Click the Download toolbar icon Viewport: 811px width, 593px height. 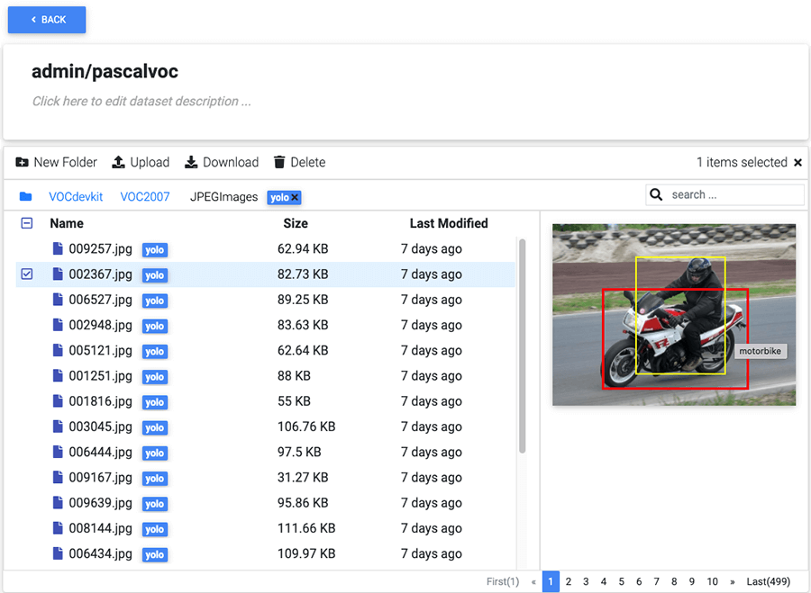click(191, 162)
